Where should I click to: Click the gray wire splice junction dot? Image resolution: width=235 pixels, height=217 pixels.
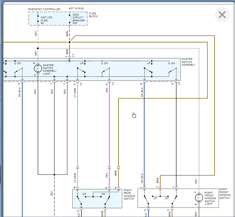click(38, 48)
